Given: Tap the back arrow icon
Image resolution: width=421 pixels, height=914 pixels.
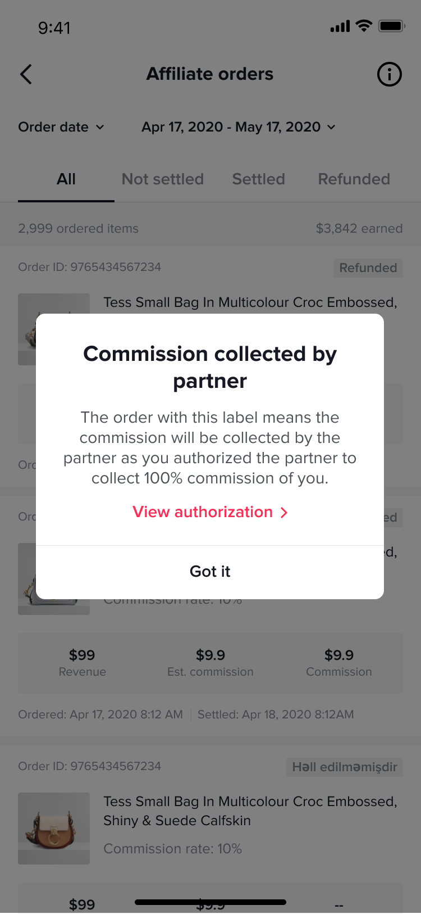Looking at the screenshot, I should tap(26, 74).
